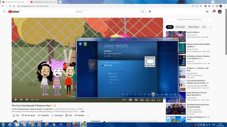Screen dimensions: 227x127
Task: Switch to Windows History Future Chrome tab
Action: coord(43,2)
